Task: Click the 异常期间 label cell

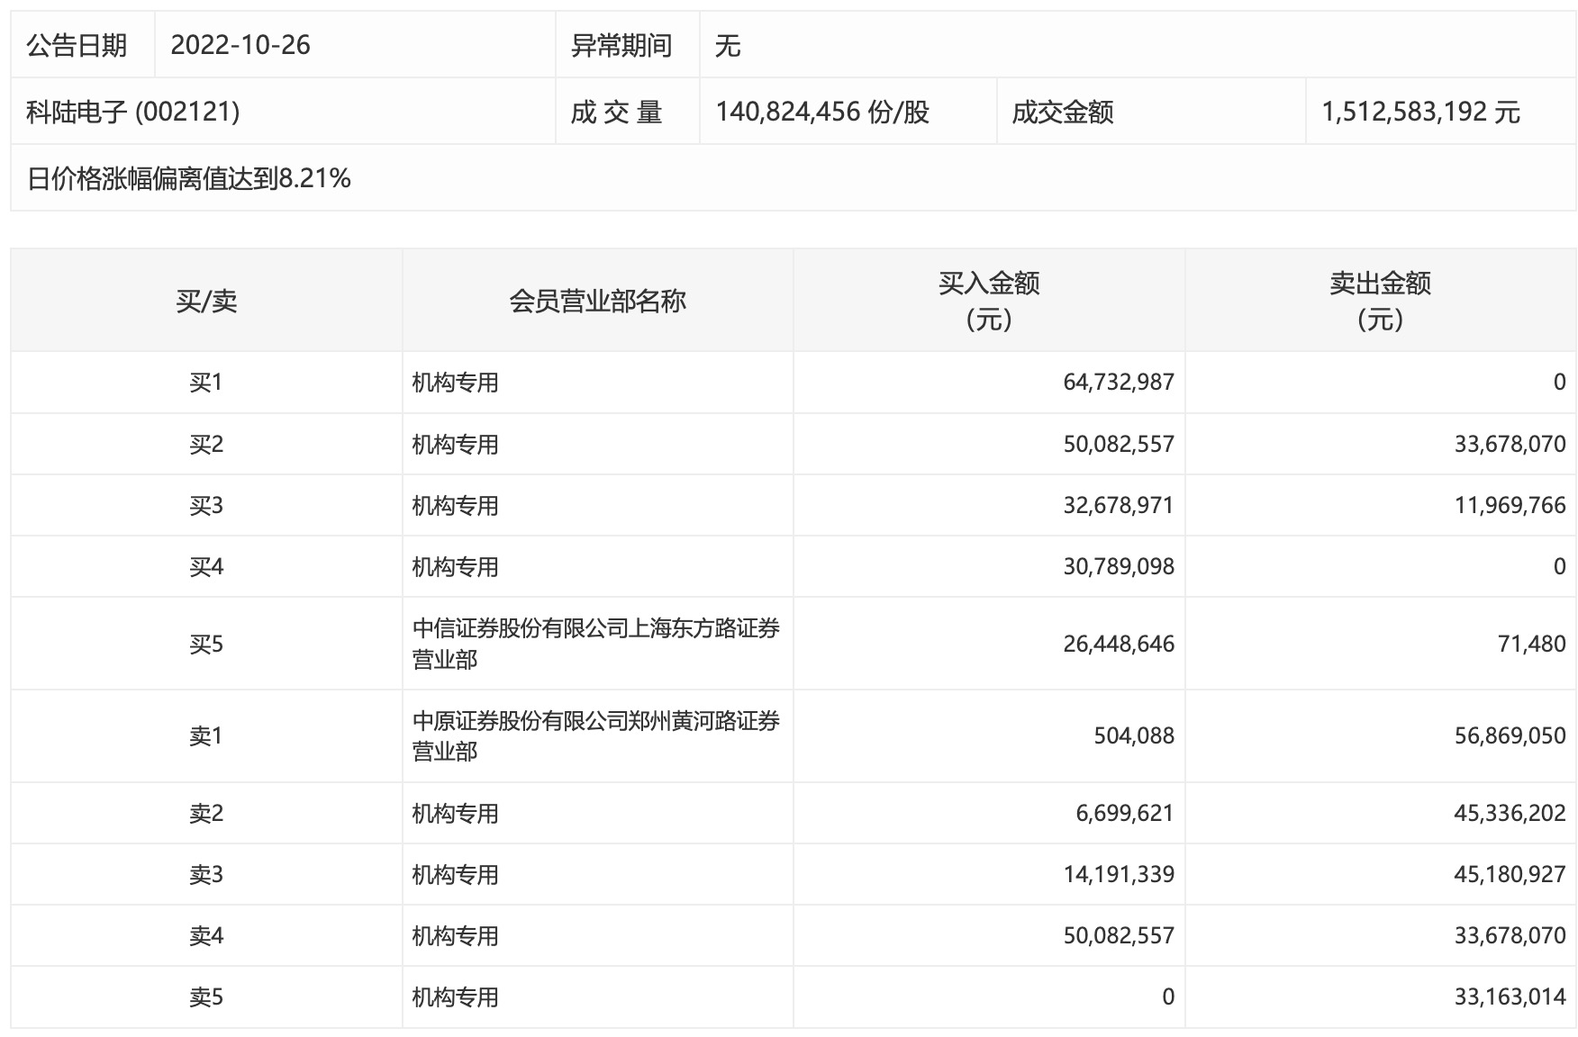Action: pos(621,45)
